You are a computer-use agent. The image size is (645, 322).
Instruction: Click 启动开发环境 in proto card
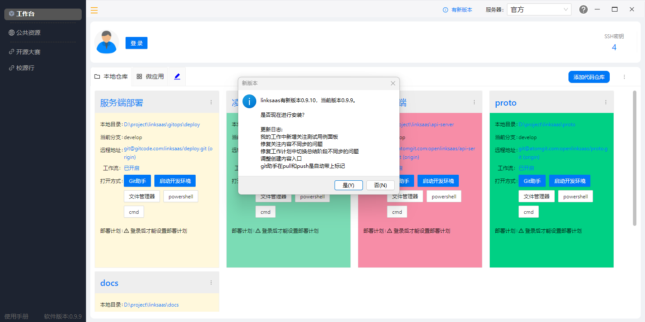(x=570, y=181)
